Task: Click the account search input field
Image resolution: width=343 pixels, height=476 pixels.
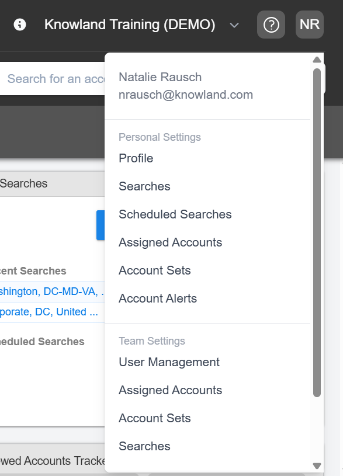Action: [52, 79]
